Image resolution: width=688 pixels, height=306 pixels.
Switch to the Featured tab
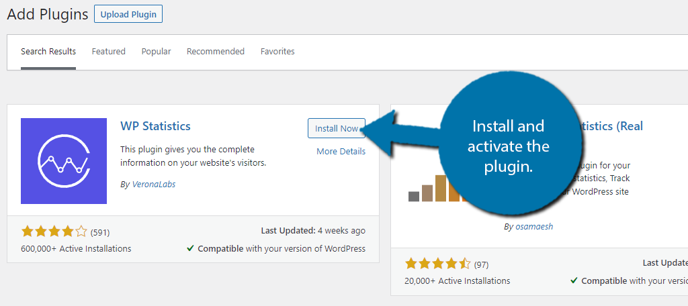[x=108, y=51]
